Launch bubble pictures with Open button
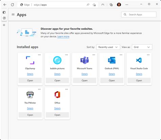 (57, 81)
